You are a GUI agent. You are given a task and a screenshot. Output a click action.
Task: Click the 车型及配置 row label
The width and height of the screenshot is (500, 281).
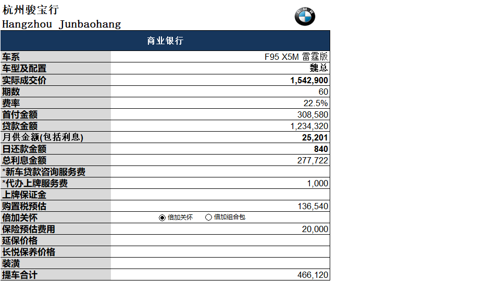(x=24, y=69)
